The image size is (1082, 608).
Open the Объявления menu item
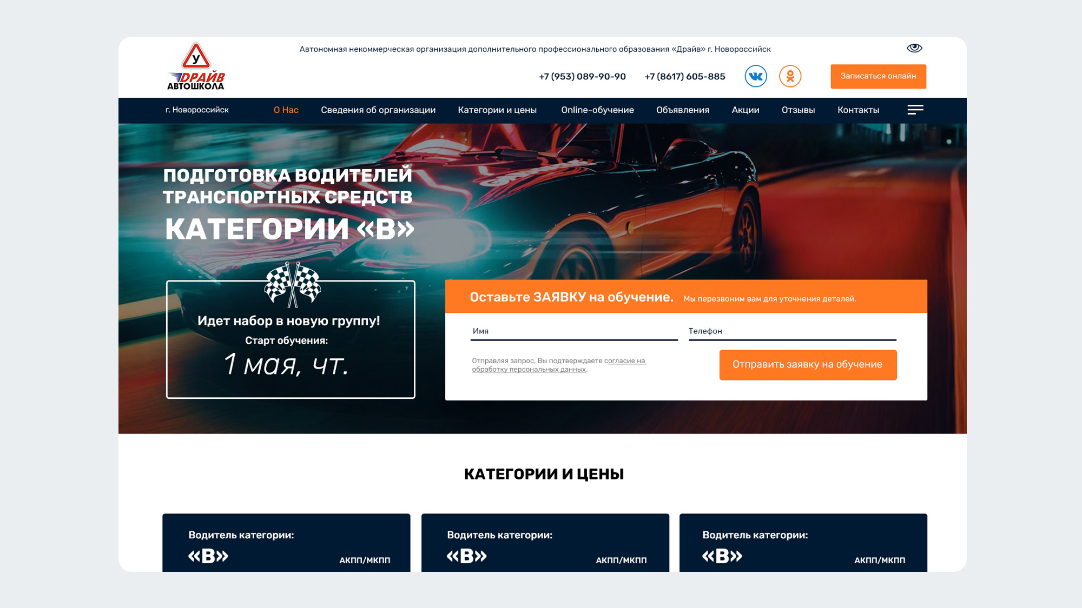[683, 110]
